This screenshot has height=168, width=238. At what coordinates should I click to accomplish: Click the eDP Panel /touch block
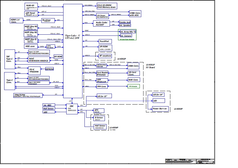tap(31, 14)
